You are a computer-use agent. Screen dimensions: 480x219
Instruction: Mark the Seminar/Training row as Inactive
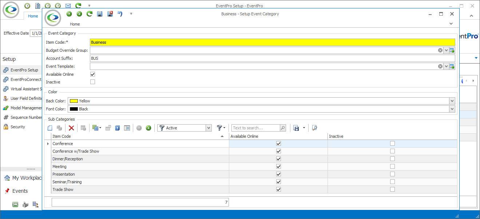392,182
